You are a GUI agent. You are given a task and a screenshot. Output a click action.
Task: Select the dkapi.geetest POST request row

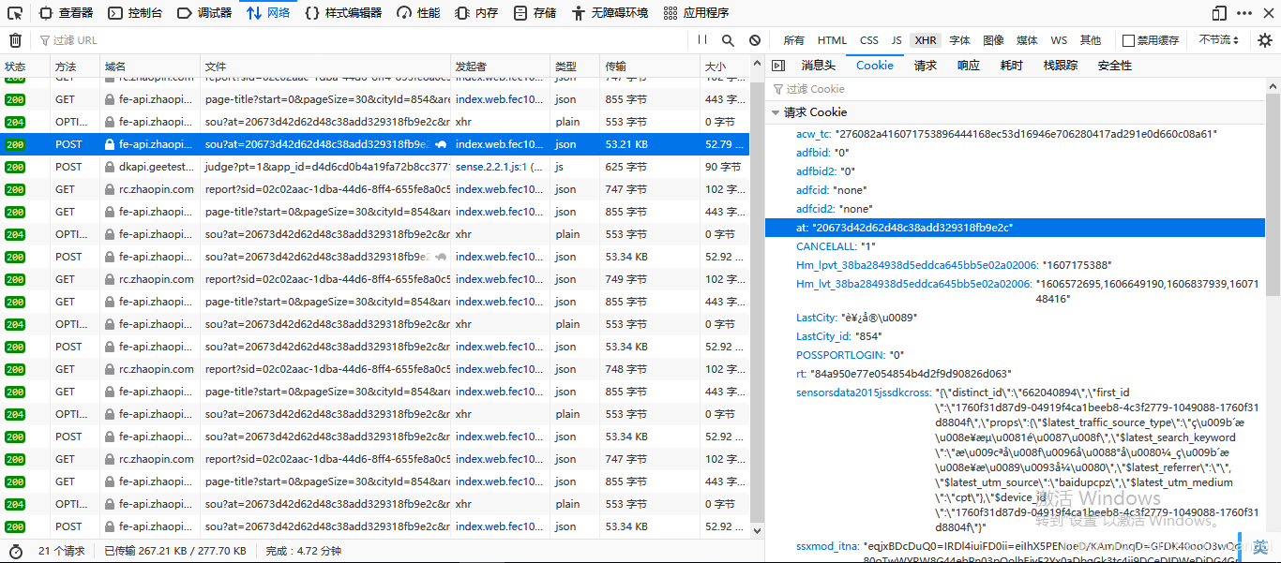374,167
